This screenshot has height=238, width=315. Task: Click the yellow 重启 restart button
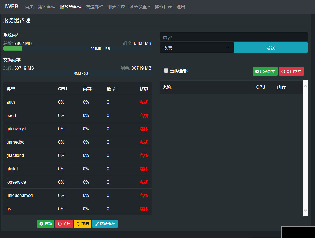[x=83, y=224]
